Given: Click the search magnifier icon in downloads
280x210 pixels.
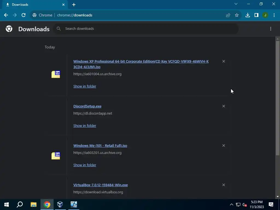Looking at the screenshot, I should pyautogui.click(x=59, y=28).
